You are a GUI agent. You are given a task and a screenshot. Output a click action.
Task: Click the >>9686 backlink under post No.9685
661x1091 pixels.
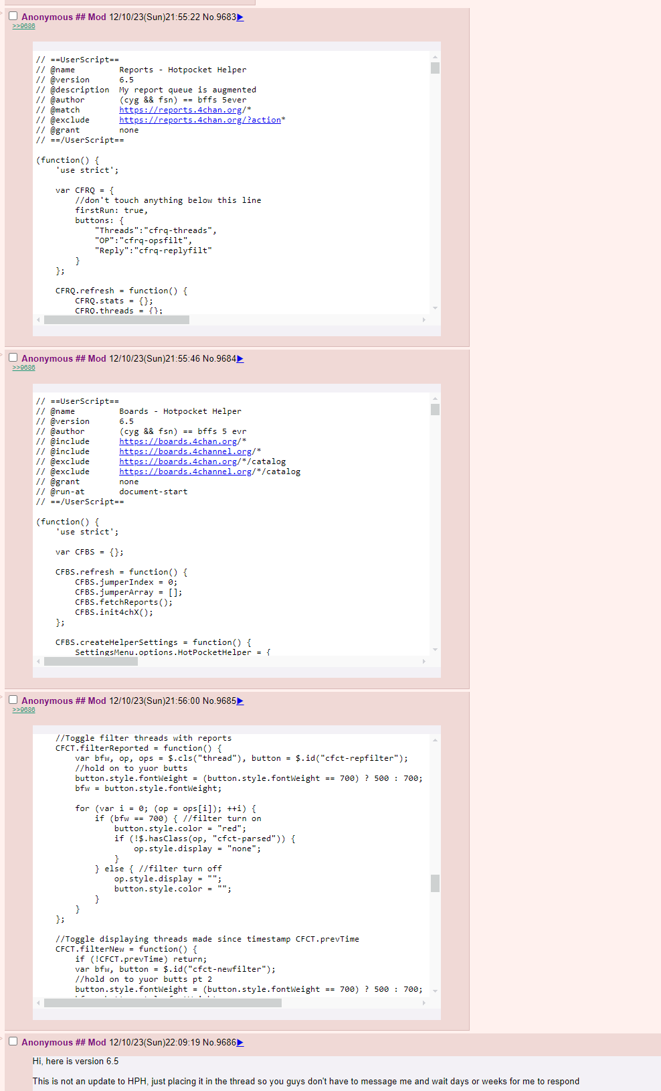coord(23,710)
